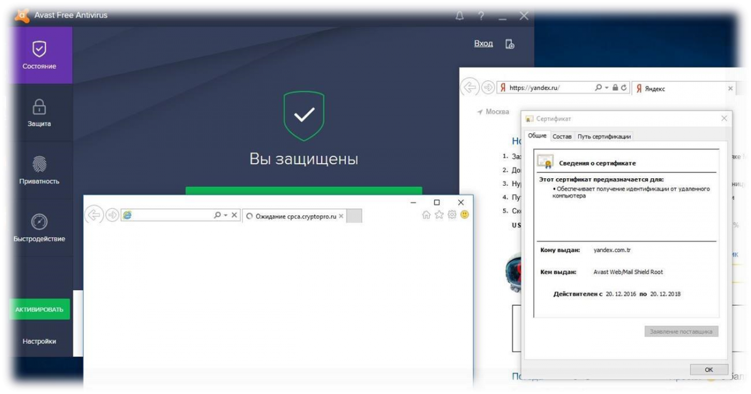Refresh the yandex.ru page
This screenshot has width=751, height=394.
[624, 88]
